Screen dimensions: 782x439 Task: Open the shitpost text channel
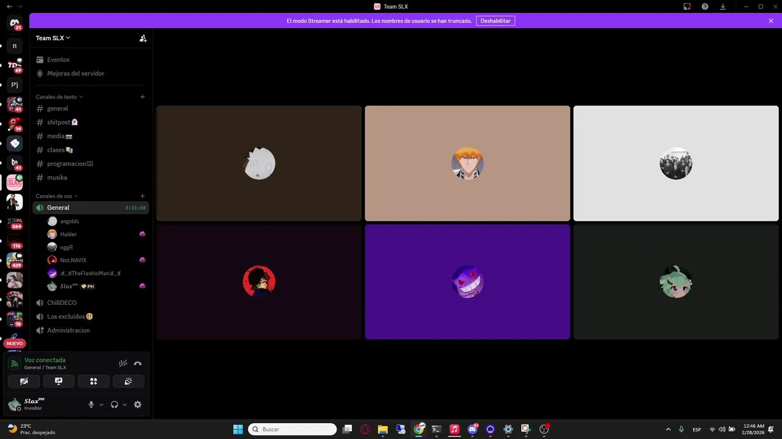point(90,122)
